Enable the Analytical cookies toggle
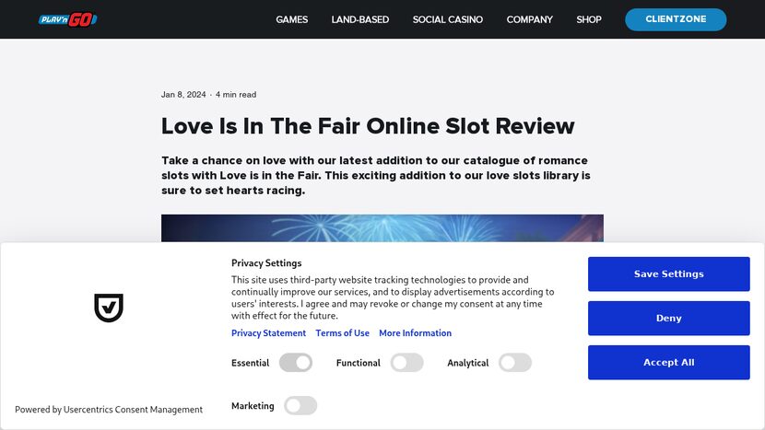The height and width of the screenshot is (430, 765). 515,363
